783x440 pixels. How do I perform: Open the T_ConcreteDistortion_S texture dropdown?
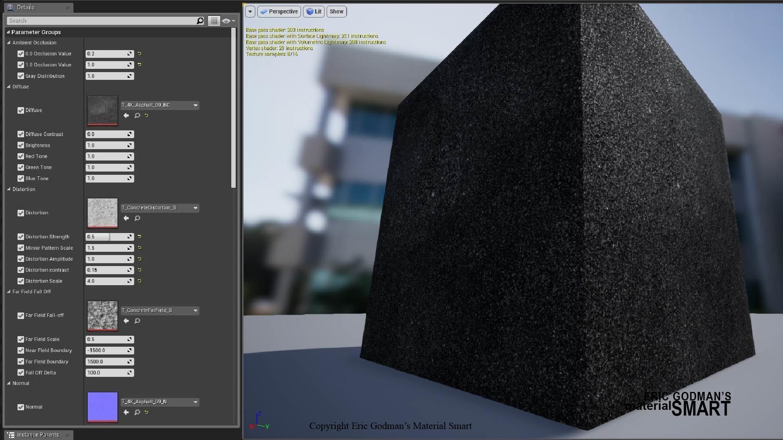(x=159, y=208)
